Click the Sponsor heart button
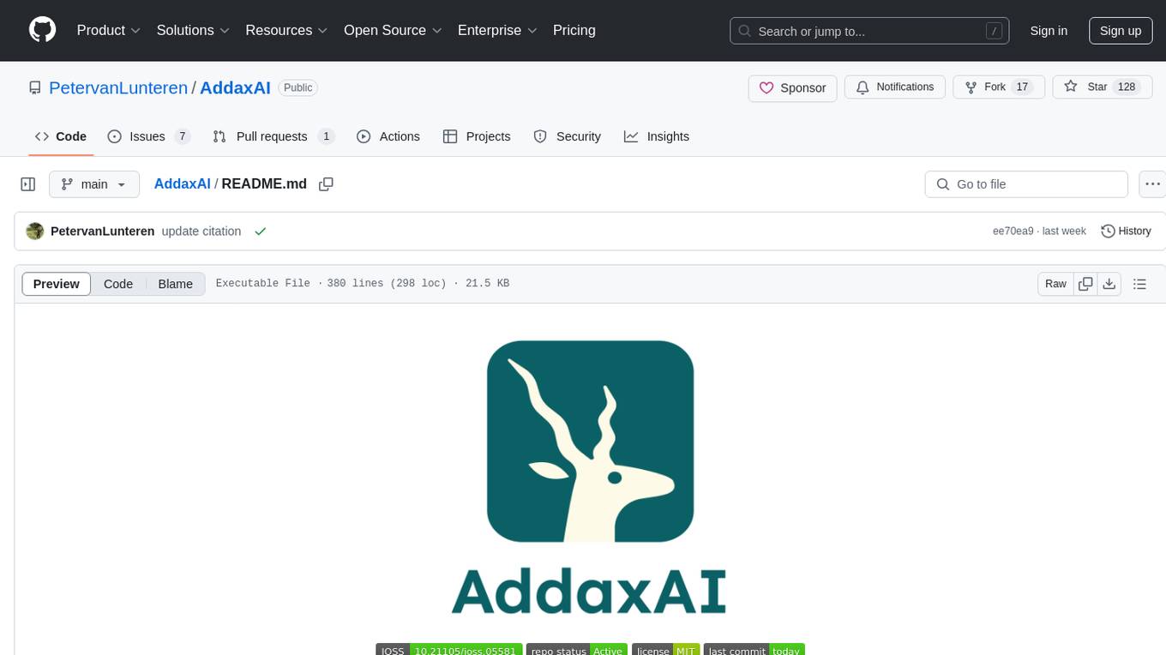Screen dimensions: 1166x655 pos(793,87)
